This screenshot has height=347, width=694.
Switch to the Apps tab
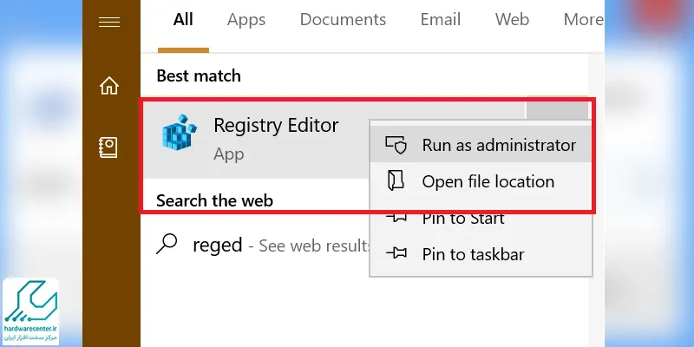pos(246,19)
